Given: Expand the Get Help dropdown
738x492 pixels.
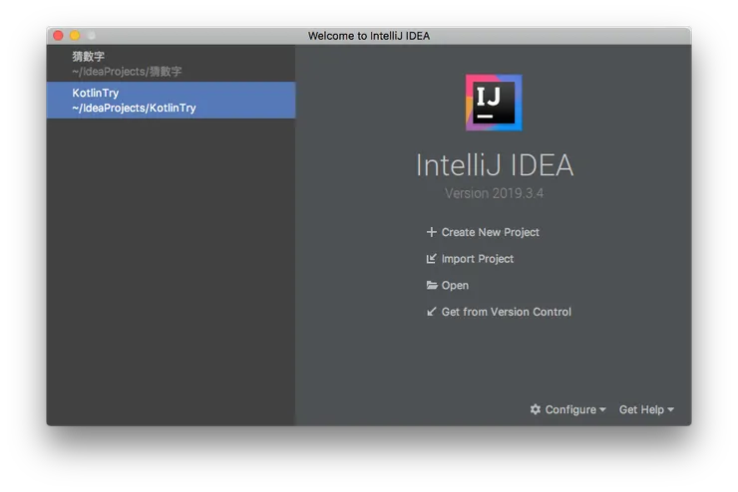Looking at the screenshot, I should point(646,409).
